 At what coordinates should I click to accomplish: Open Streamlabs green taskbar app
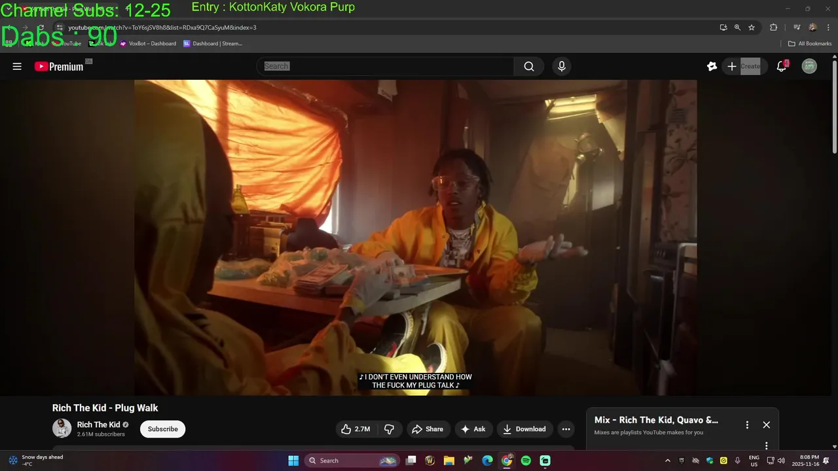click(x=545, y=461)
